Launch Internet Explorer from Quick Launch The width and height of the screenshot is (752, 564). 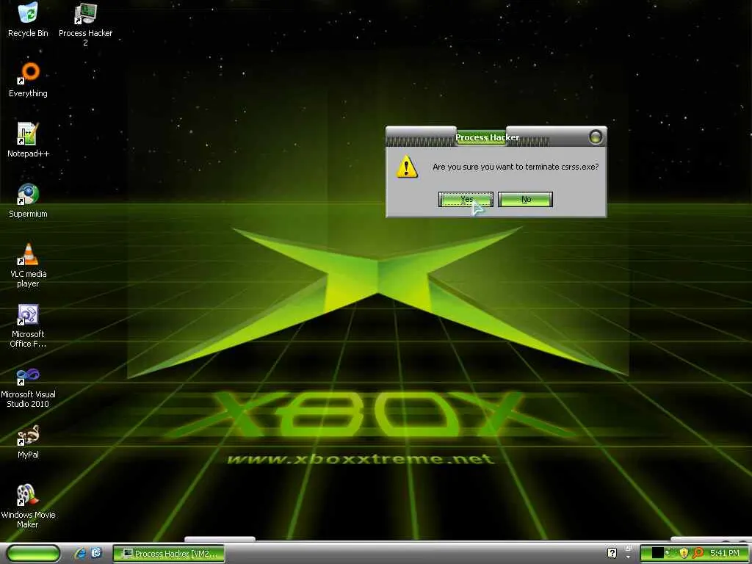click(x=80, y=553)
